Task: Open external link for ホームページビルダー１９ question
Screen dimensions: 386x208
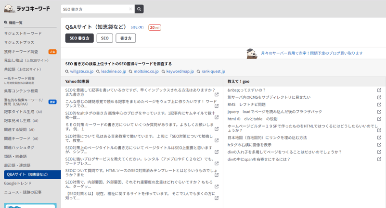Action: pyautogui.click(x=379, y=130)
